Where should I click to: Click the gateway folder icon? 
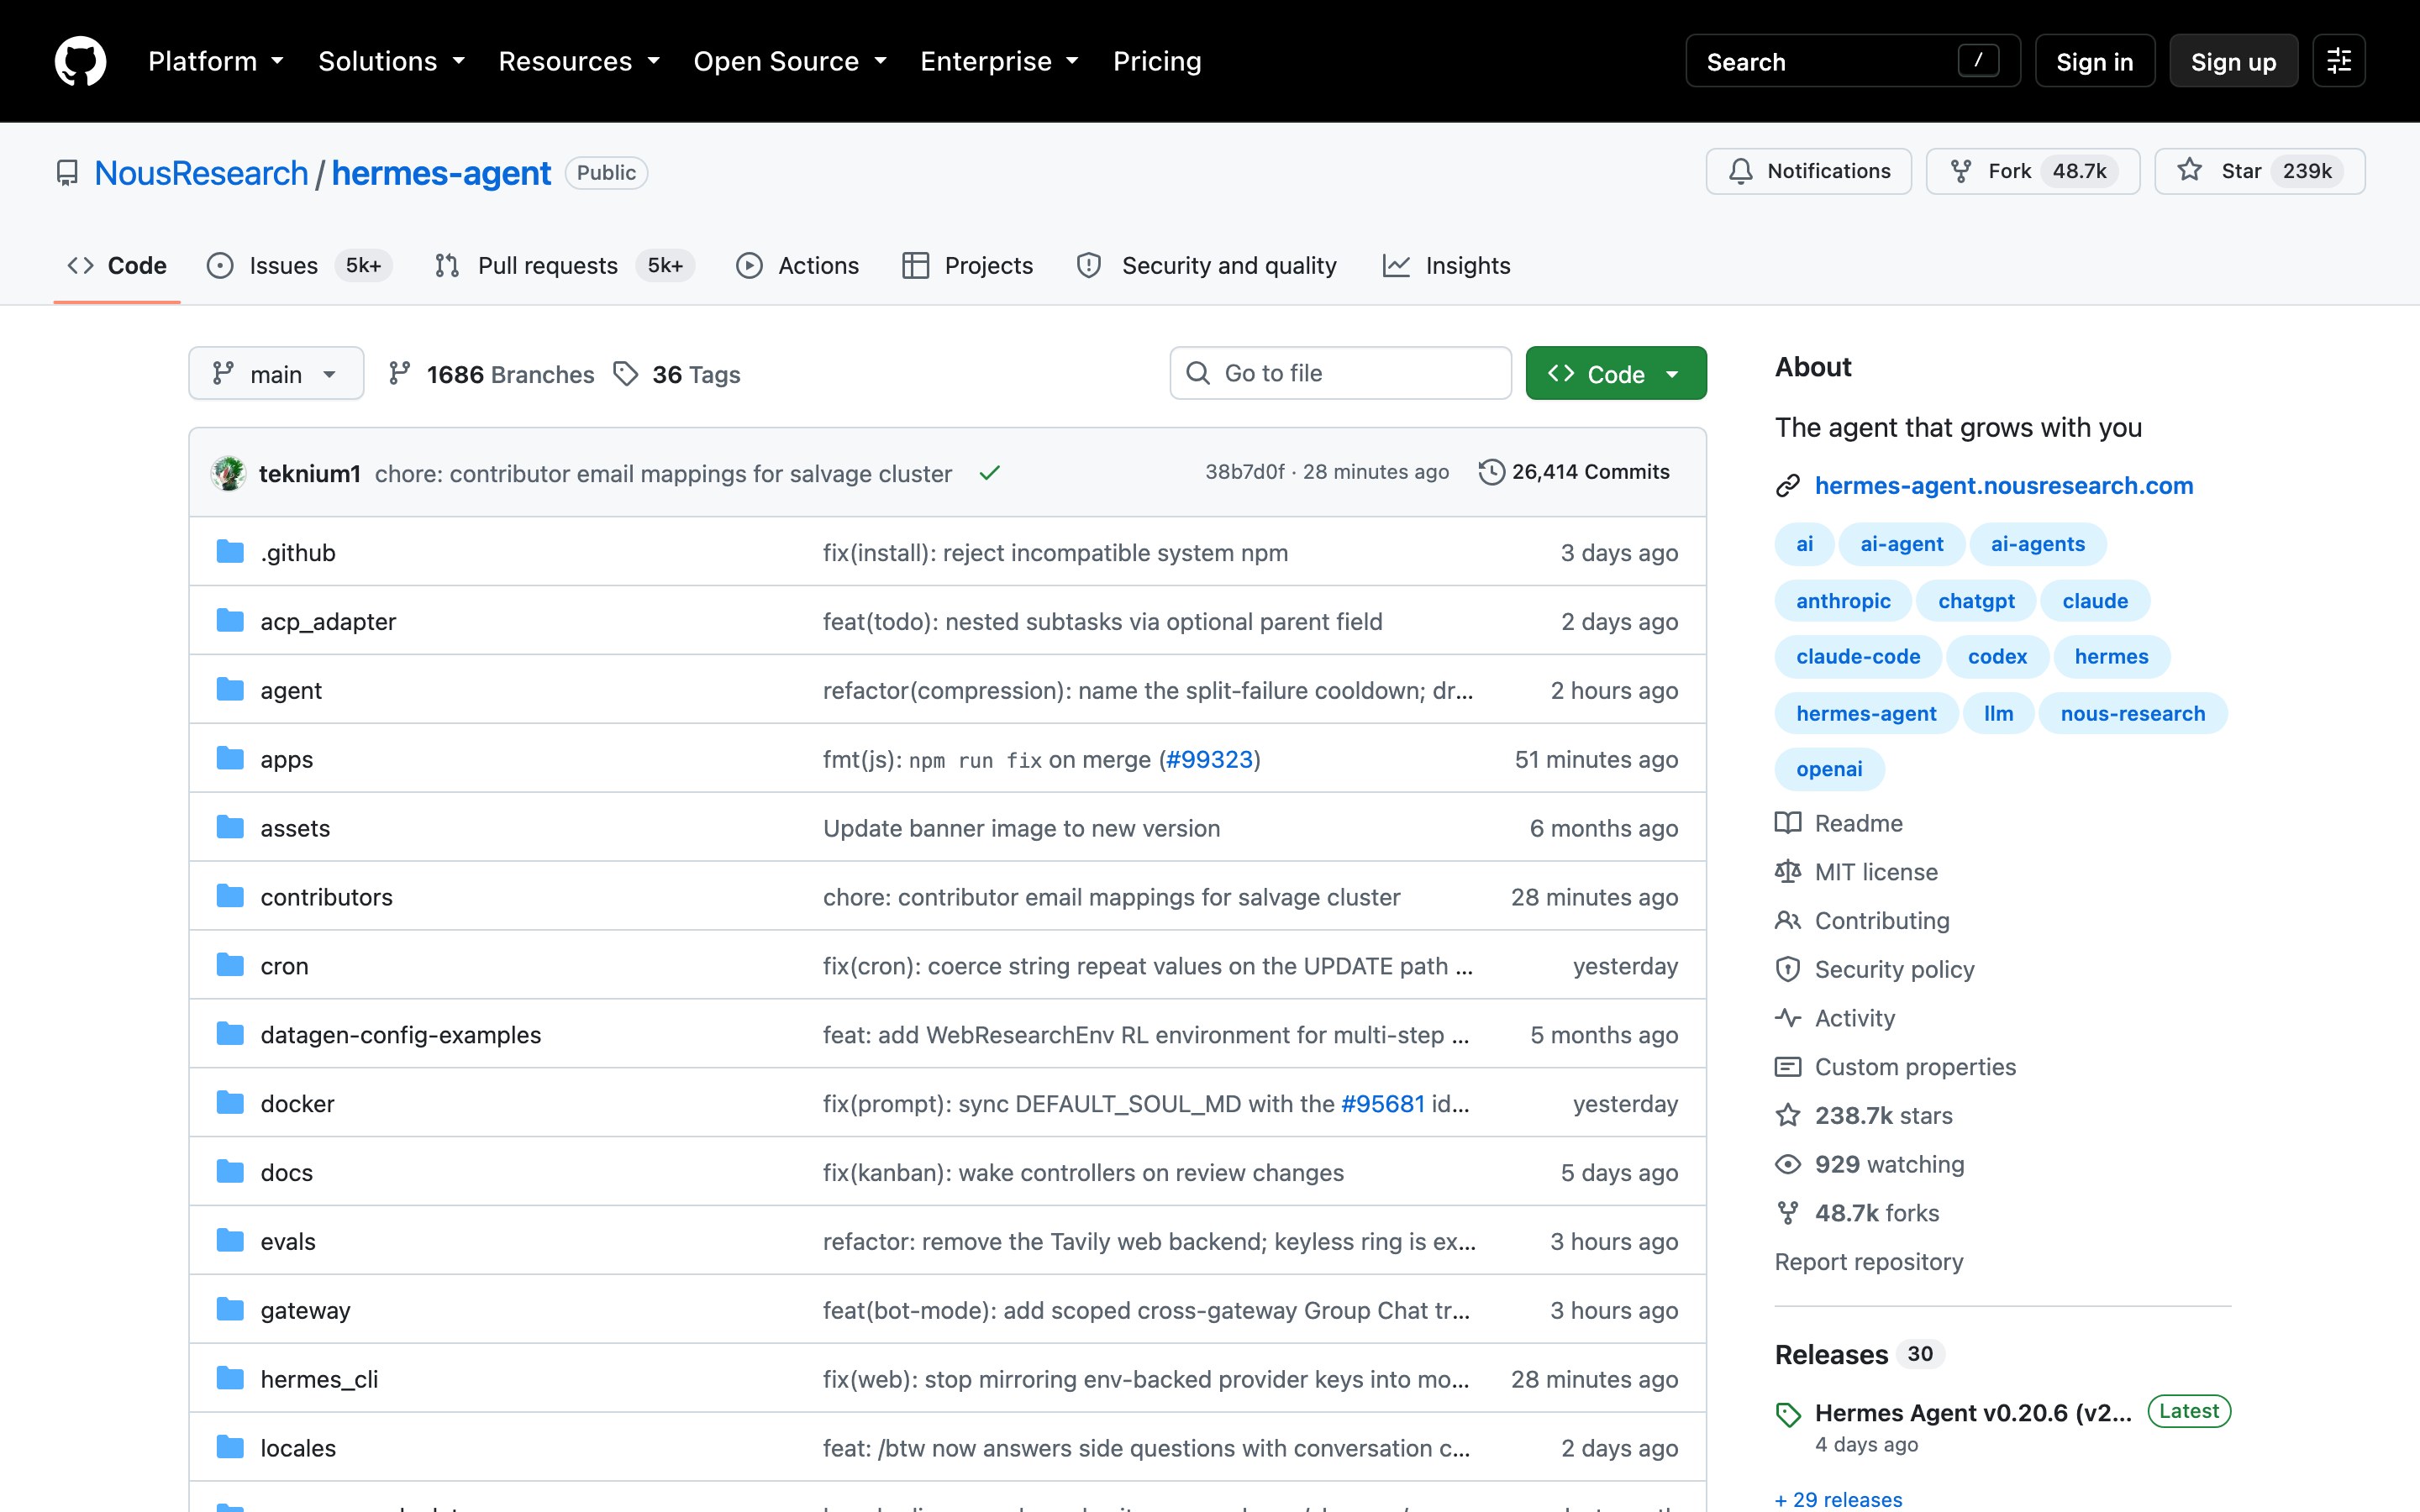(230, 1310)
